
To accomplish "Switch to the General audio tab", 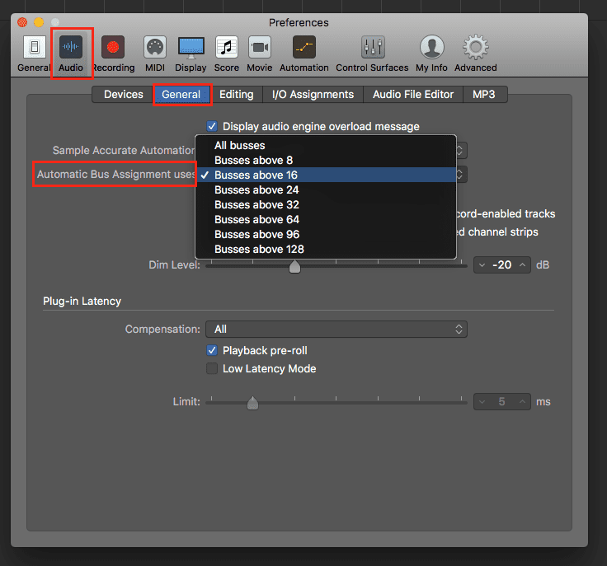I will click(x=181, y=94).
